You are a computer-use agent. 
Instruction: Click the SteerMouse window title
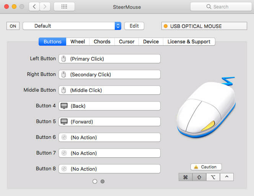coord(127,7)
